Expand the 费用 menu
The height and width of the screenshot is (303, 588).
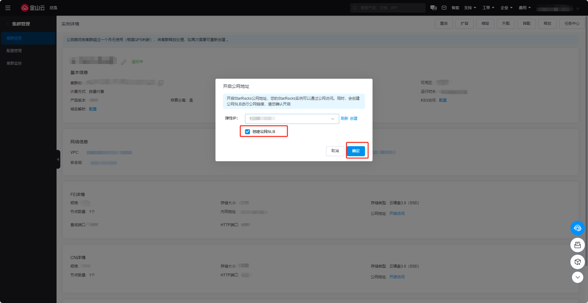coord(525,8)
